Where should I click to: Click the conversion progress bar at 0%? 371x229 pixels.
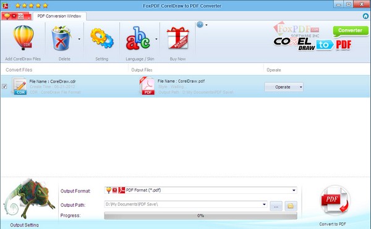200,215
